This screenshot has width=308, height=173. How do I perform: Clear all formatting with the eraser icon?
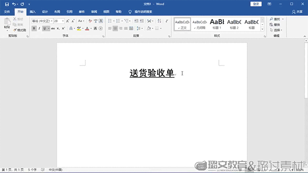tap(90, 21)
